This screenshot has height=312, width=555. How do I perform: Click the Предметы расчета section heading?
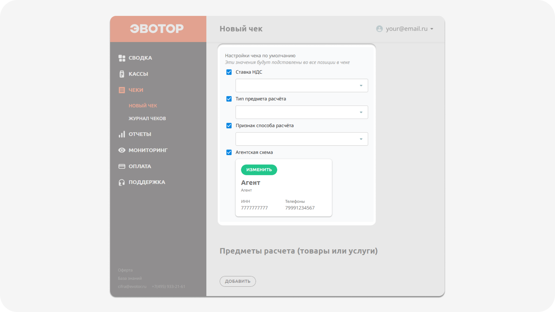tap(299, 251)
